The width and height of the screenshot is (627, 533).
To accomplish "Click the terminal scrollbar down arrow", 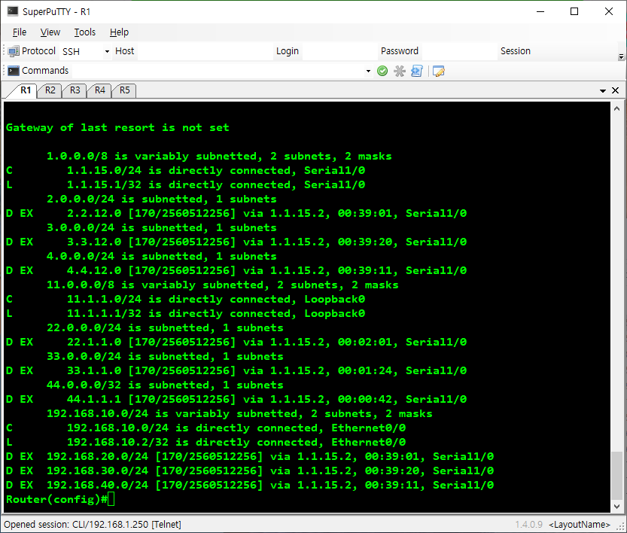I will coord(616,506).
